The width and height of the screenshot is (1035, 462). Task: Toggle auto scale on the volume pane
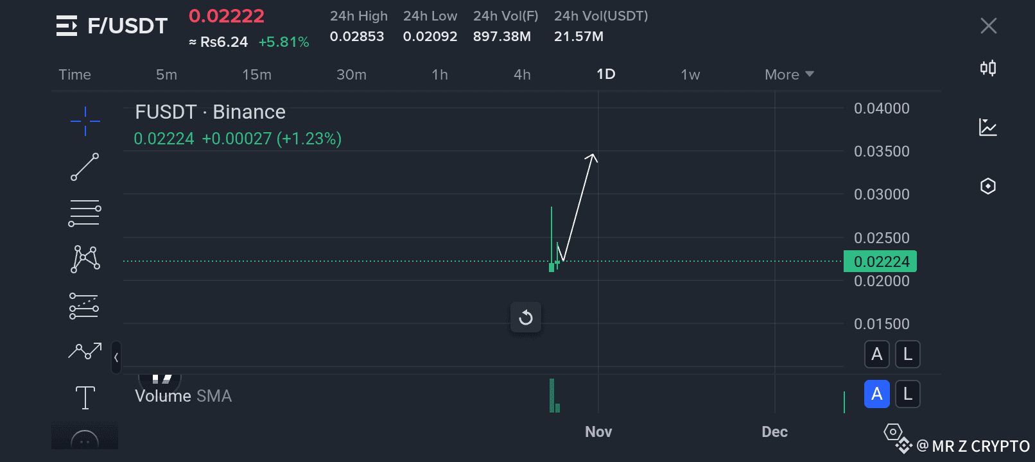point(877,394)
